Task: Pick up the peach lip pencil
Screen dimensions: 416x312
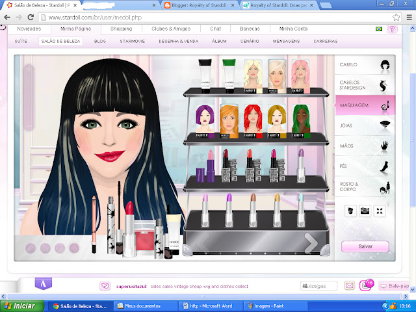Action: [x=94, y=224]
